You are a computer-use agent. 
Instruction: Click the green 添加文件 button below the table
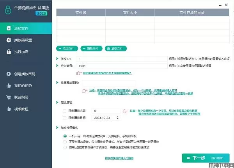pos(67,48)
